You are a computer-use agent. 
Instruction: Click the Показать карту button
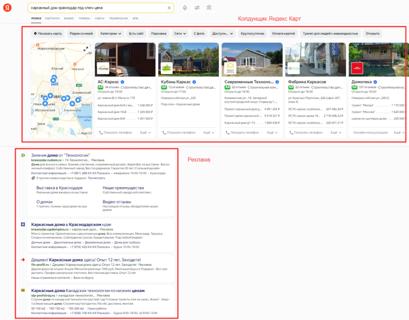pos(48,34)
